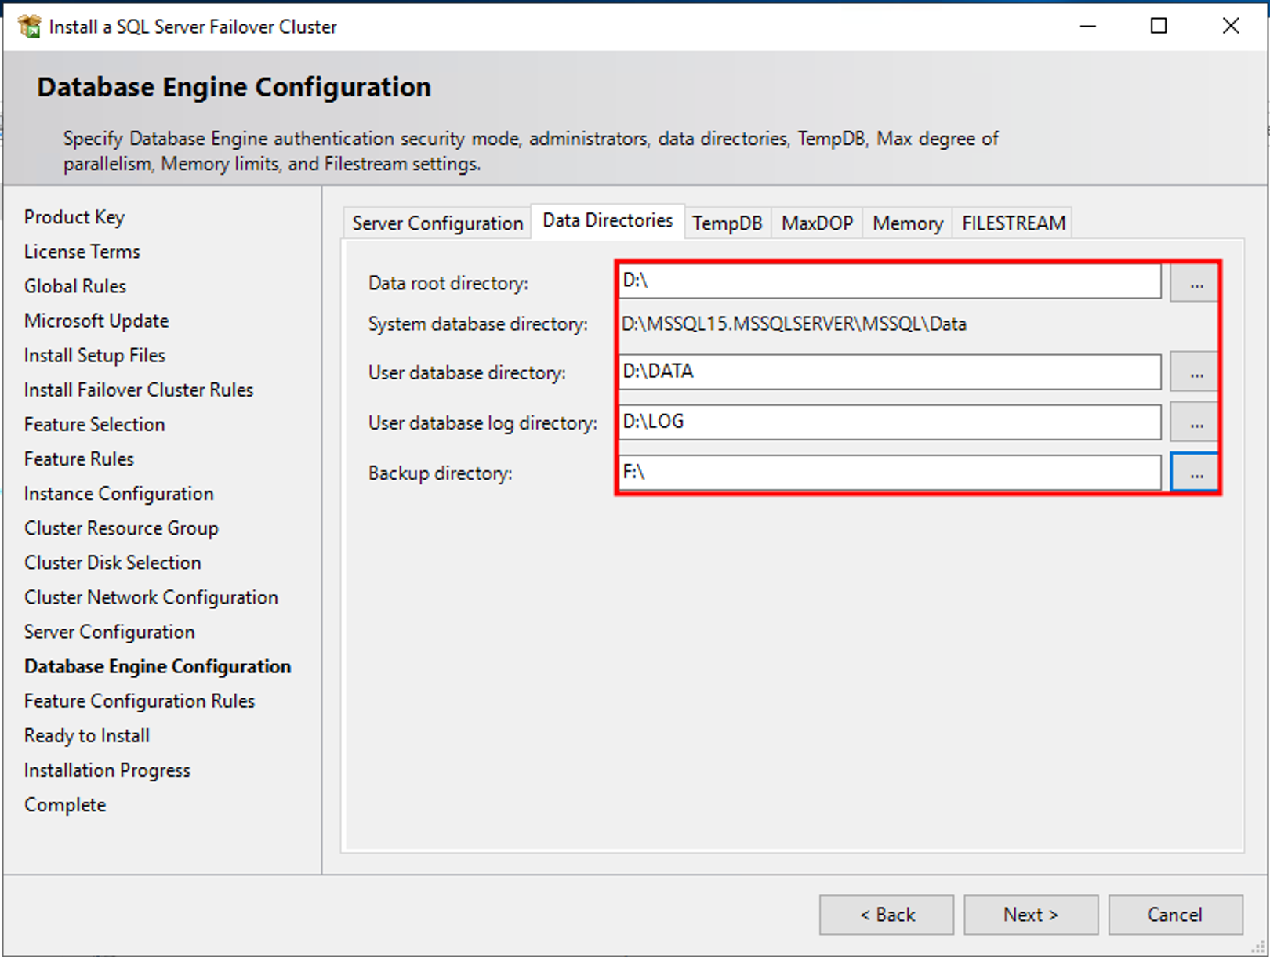Select Cluster Network Configuration step

(151, 597)
